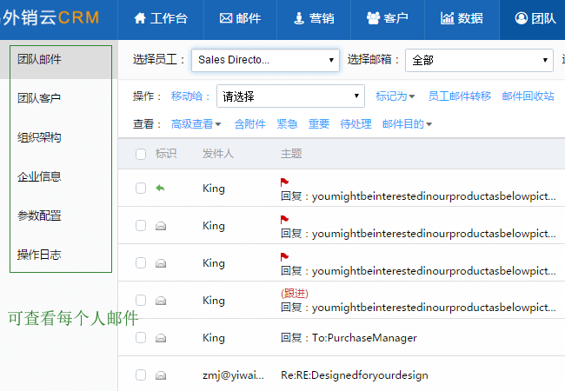Switch to the 客户 customers tab
The height and width of the screenshot is (391, 565).
coord(388,18)
